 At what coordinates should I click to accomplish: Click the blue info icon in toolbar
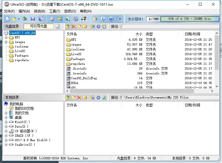point(103,19)
